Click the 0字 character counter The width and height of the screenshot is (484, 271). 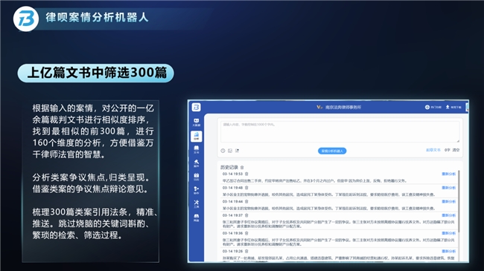click(447, 150)
